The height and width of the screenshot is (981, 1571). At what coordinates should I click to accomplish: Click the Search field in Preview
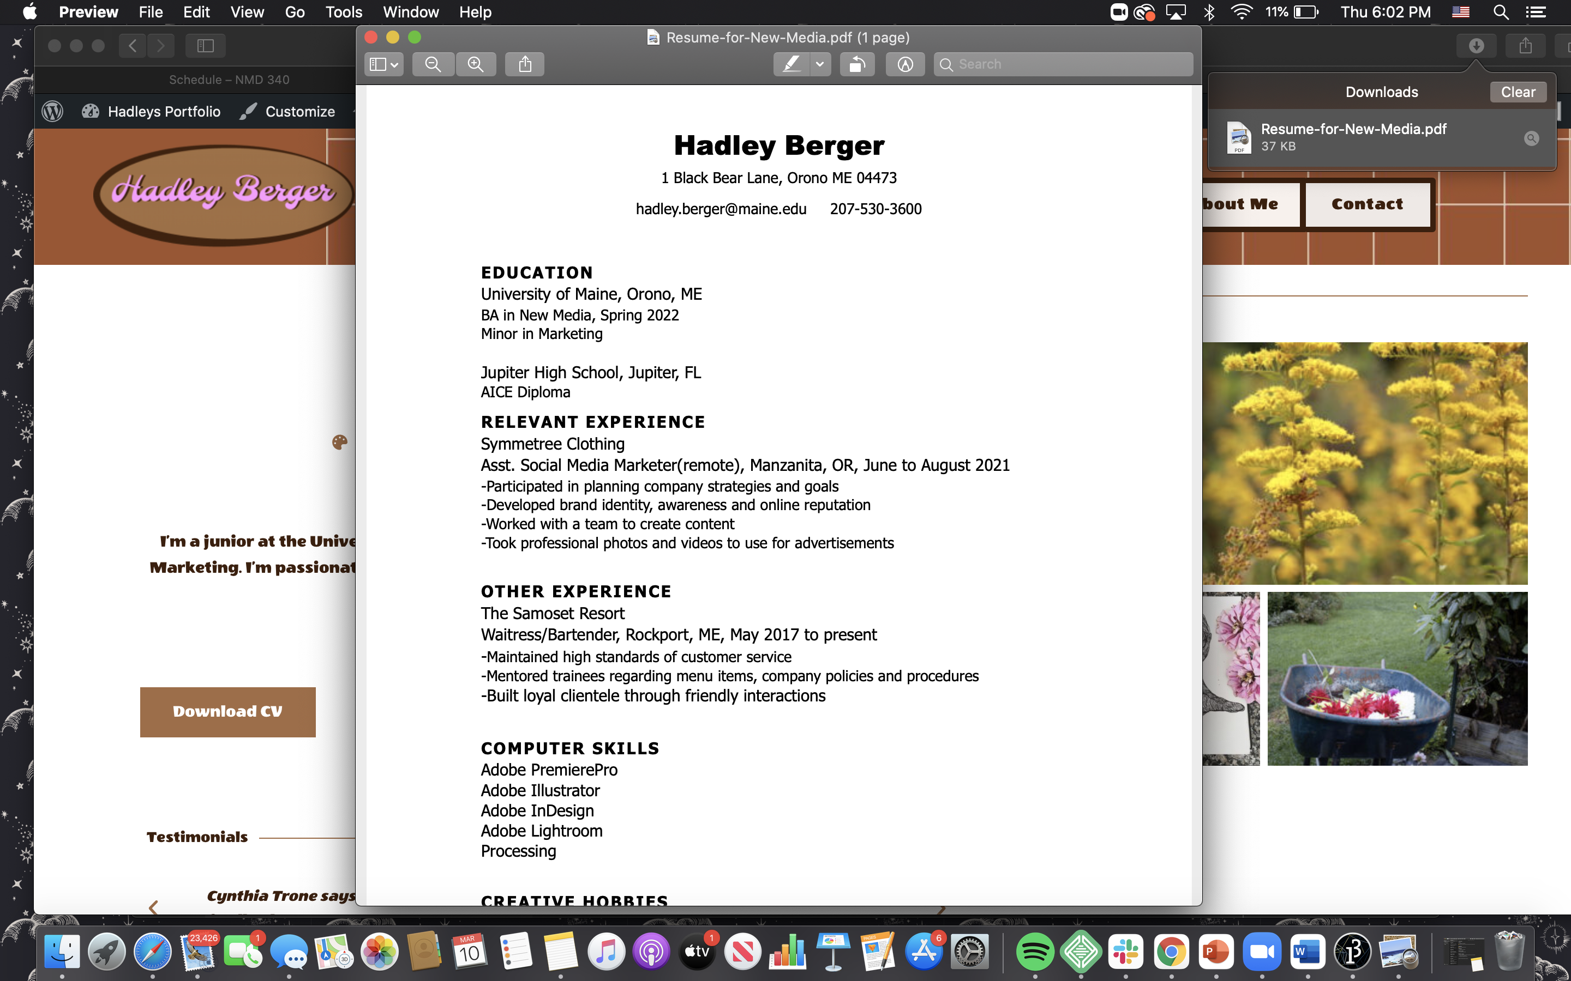click(x=1071, y=64)
